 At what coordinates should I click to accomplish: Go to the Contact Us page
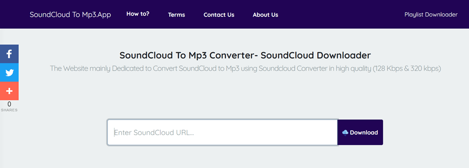click(x=219, y=15)
